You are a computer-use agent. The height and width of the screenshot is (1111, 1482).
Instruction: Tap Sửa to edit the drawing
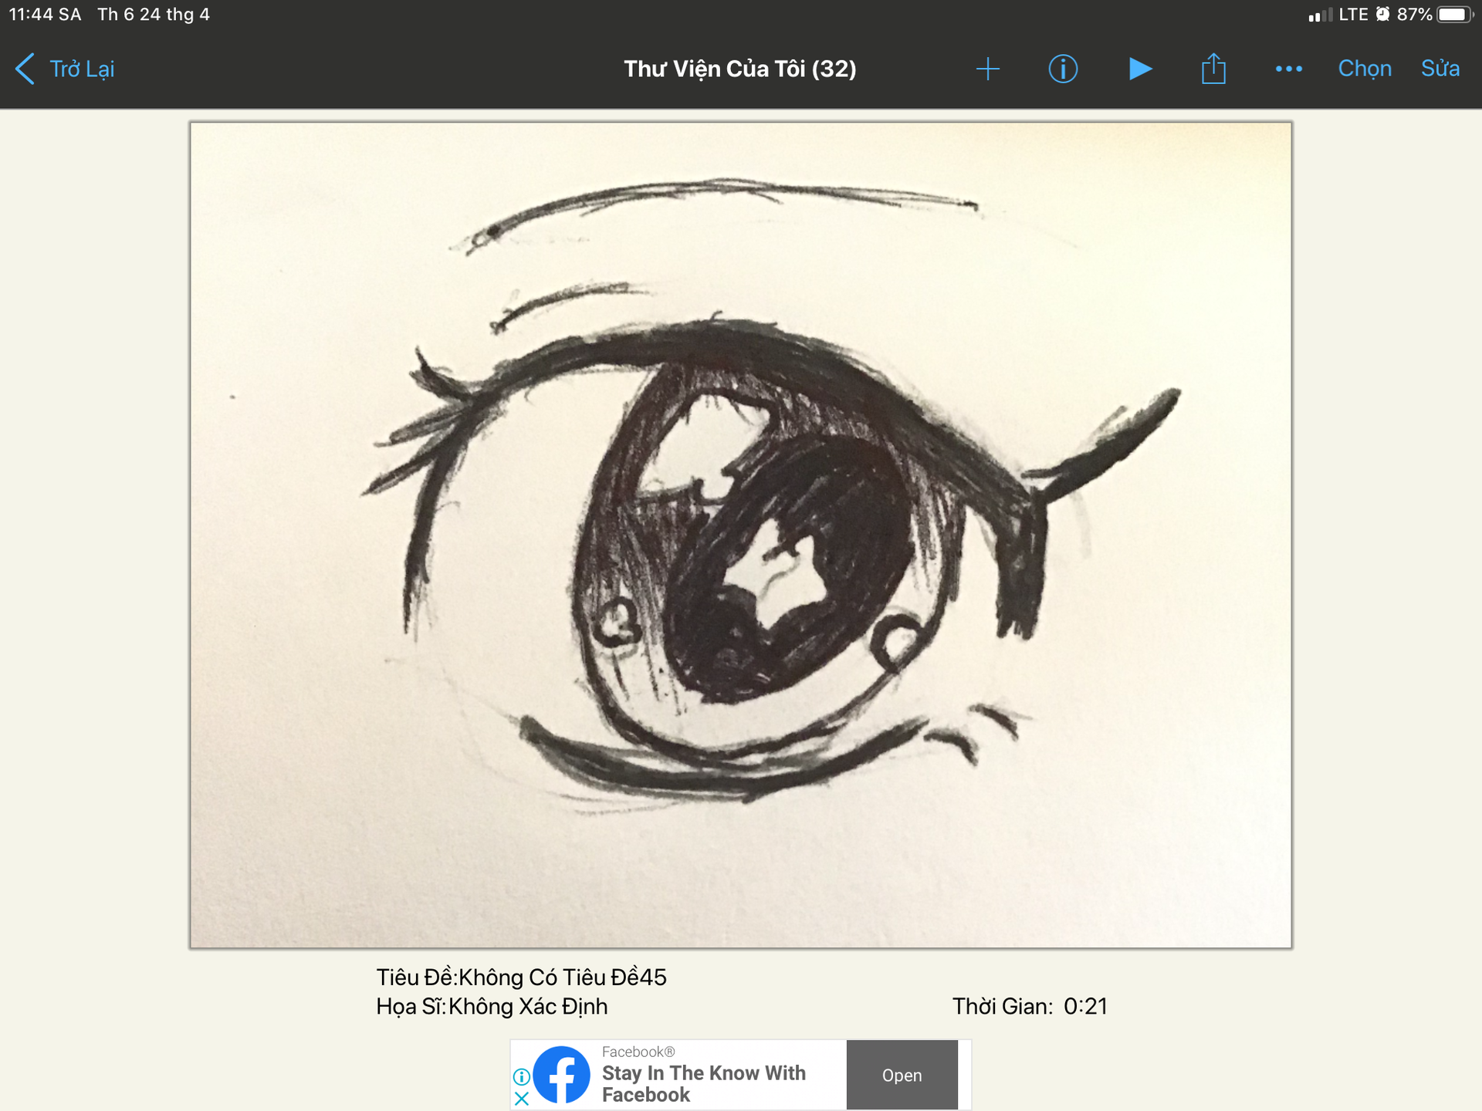(1440, 69)
